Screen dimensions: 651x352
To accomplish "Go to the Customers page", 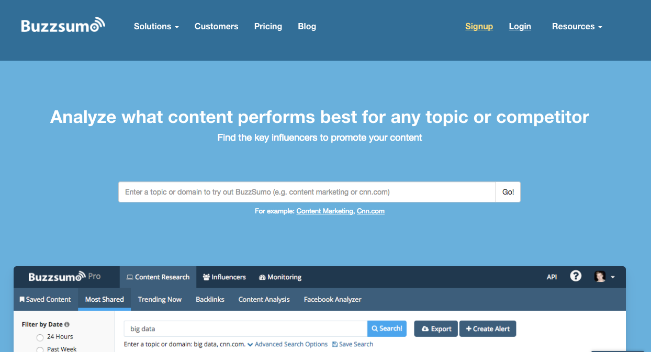I will [x=216, y=26].
